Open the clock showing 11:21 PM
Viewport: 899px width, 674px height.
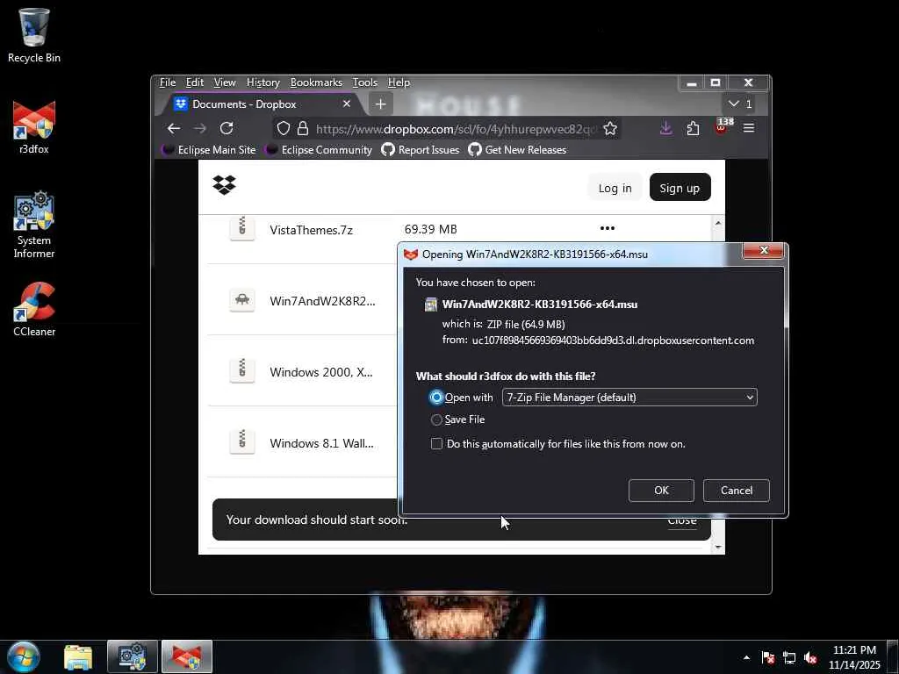pos(854,656)
